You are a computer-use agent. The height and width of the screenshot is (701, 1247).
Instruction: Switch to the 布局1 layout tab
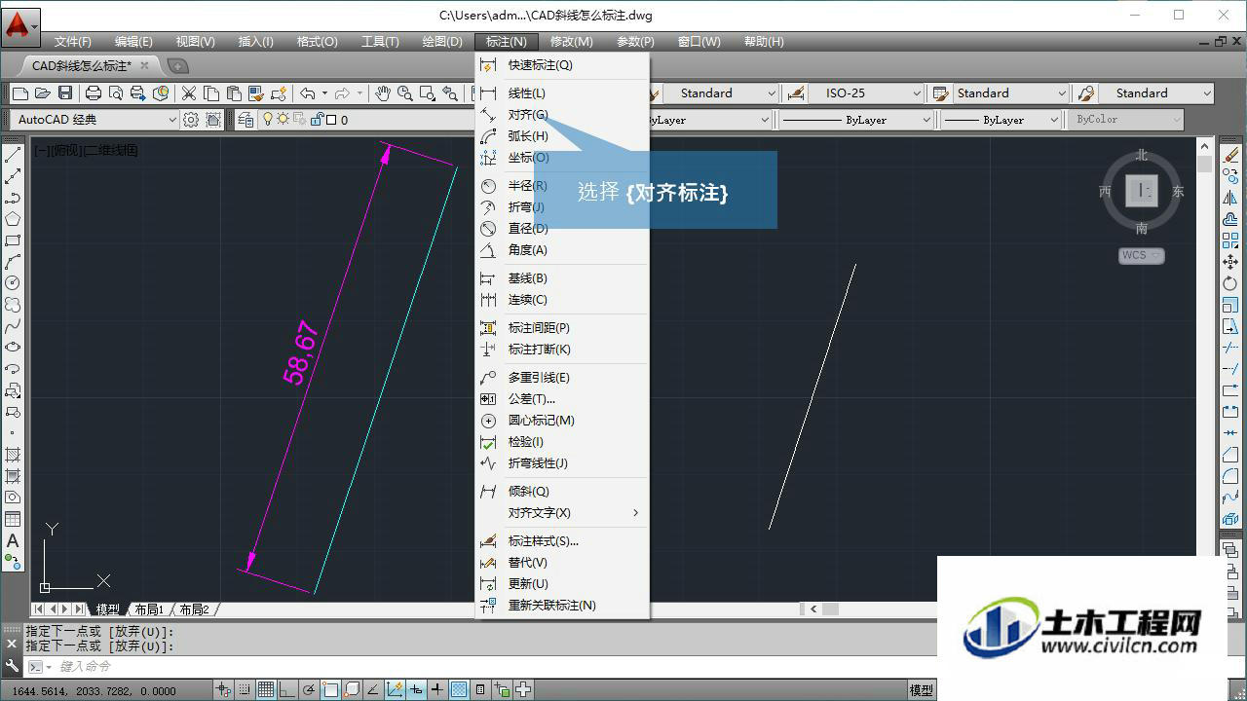[148, 609]
